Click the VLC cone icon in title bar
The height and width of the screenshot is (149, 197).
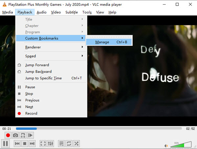click(5, 4)
